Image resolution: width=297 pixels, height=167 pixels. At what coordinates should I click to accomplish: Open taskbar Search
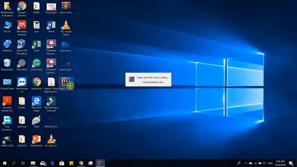pos(13,163)
